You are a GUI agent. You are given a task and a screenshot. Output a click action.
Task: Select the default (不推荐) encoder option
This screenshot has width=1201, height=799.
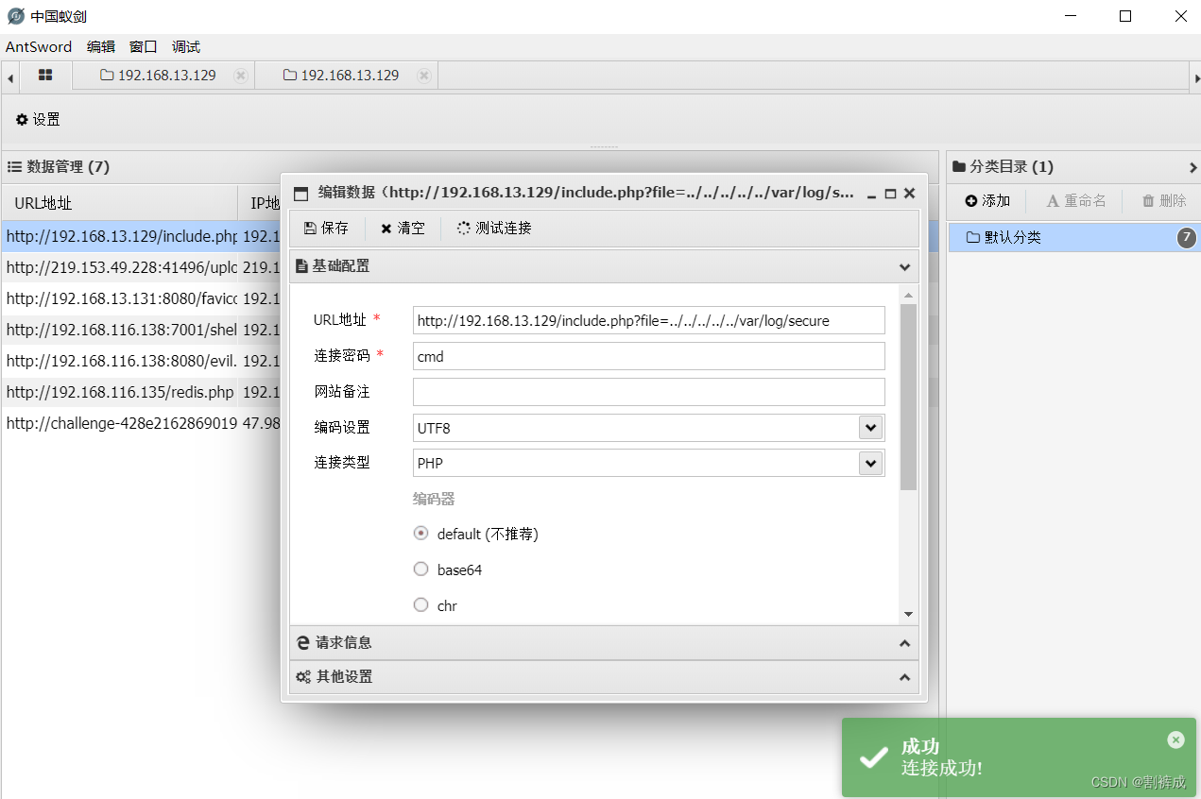pyautogui.click(x=420, y=533)
